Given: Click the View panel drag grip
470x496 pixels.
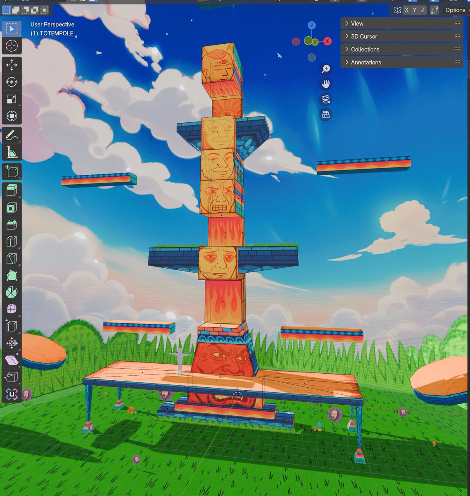Looking at the screenshot, I should click(457, 23).
